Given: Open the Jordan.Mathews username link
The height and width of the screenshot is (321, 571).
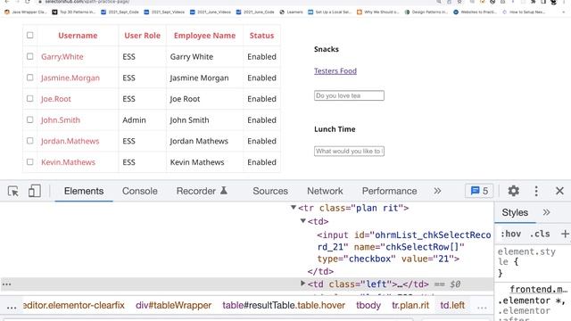Looking at the screenshot, I should [70, 141].
